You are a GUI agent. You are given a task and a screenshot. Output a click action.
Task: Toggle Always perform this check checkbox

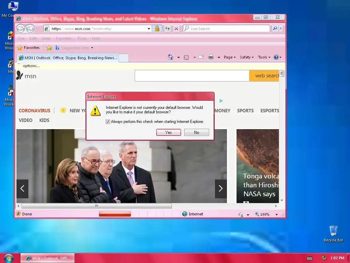tap(108, 122)
